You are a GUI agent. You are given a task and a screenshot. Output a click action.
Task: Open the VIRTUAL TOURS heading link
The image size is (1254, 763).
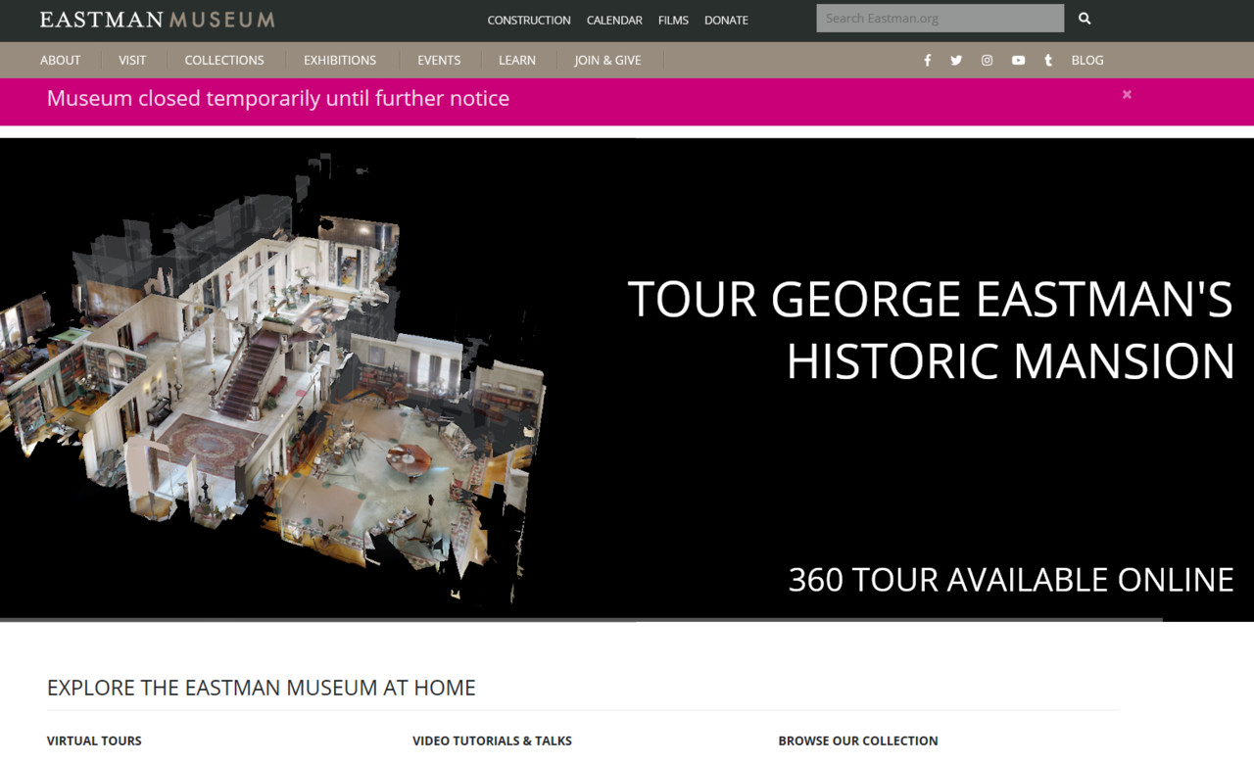coord(94,740)
